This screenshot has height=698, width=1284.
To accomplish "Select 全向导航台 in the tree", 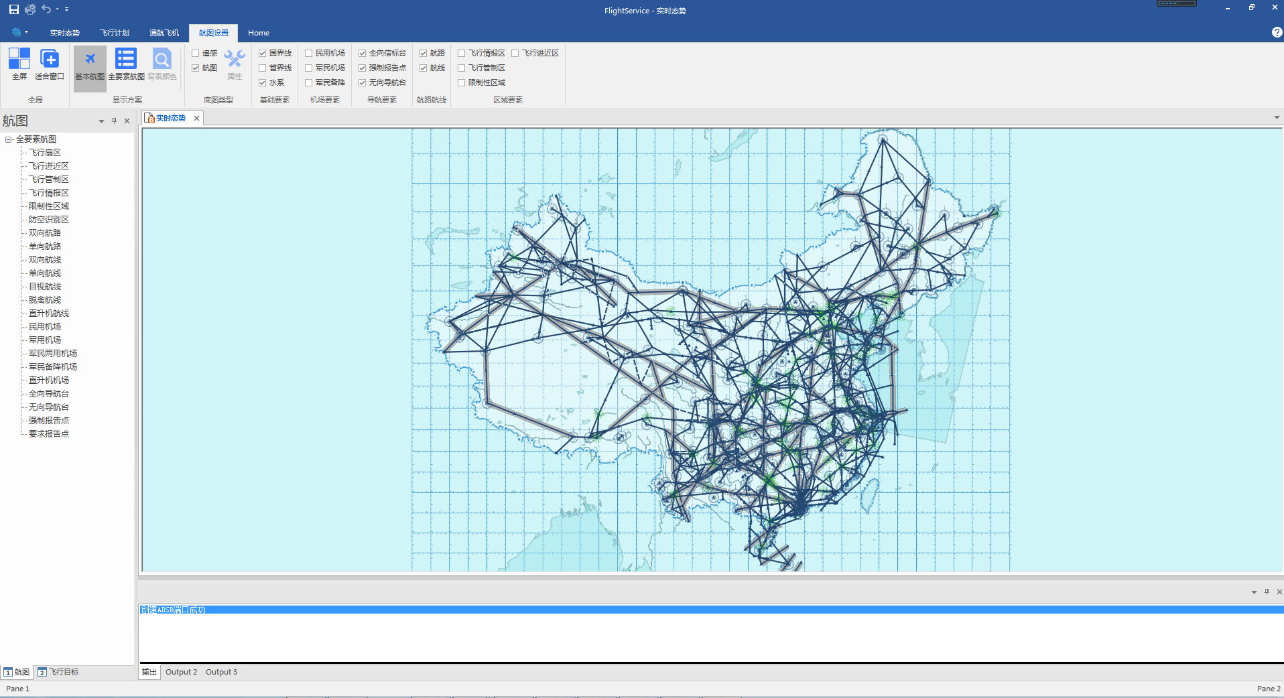I will point(49,394).
